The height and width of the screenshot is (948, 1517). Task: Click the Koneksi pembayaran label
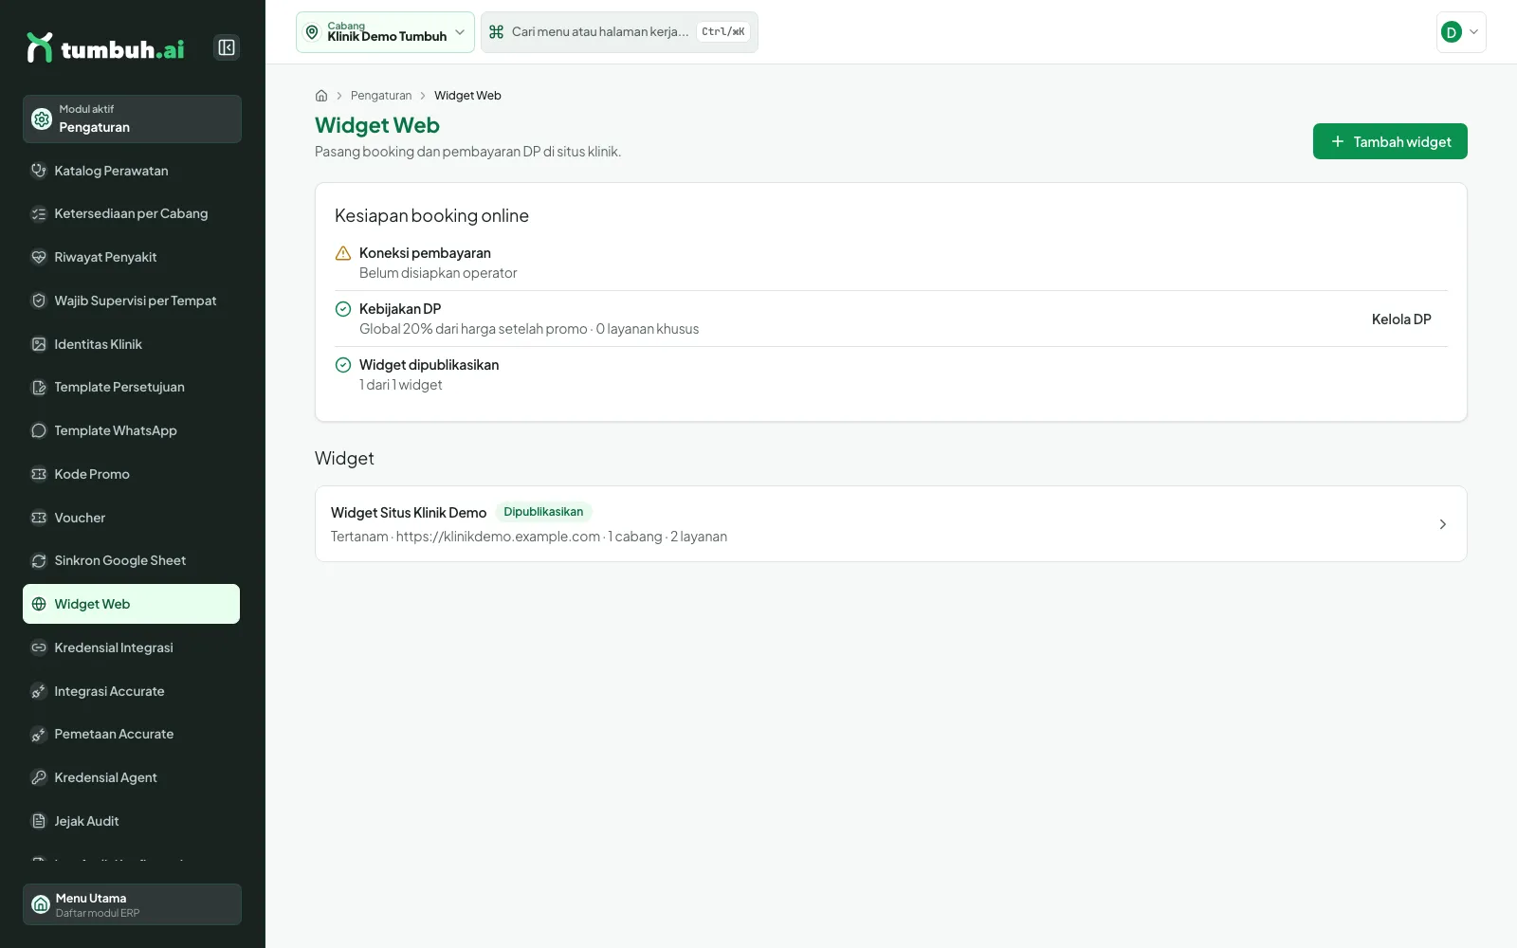pyautogui.click(x=425, y=253)
